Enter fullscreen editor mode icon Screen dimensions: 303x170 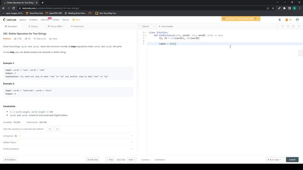(299, 26)
